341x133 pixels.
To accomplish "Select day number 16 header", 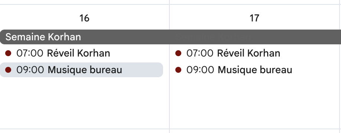I will tap(84, 18).
